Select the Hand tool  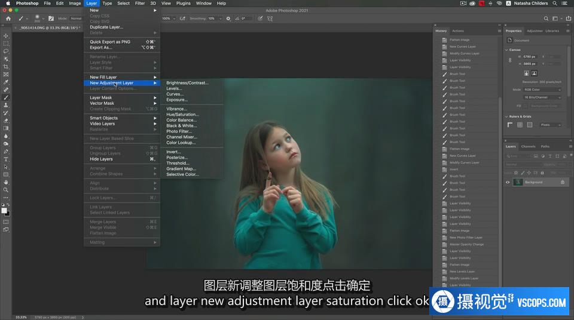coord(6,182)
